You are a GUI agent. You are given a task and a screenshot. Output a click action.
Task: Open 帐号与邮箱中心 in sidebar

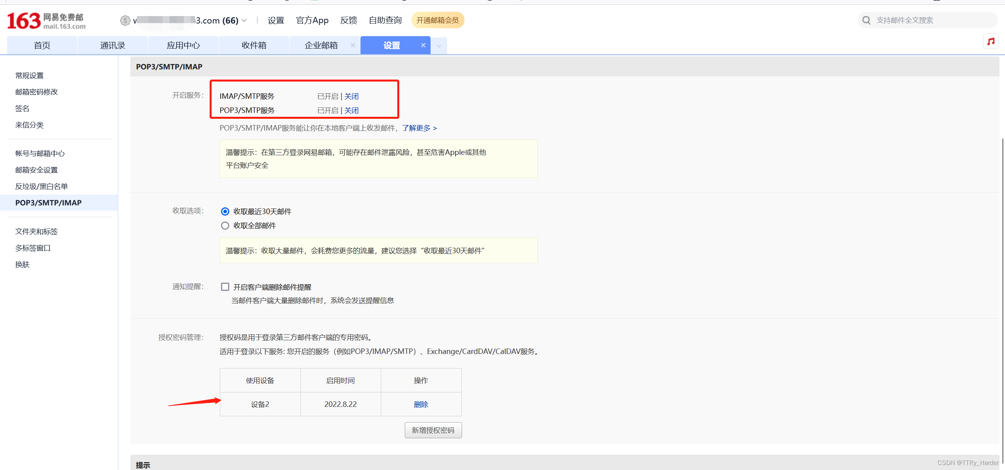click(40, 154)
